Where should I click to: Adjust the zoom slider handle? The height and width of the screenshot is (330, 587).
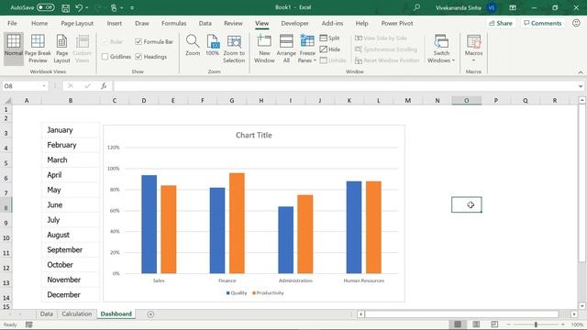(x=536, y=324)
